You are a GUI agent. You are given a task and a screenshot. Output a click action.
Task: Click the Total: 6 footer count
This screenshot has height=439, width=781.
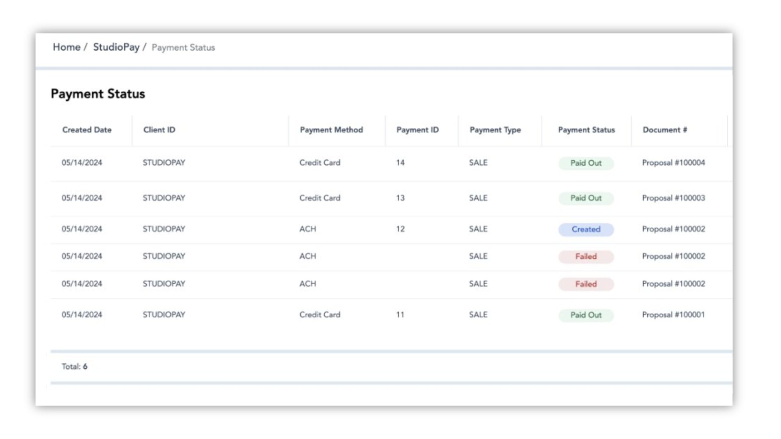coord(74,366)
